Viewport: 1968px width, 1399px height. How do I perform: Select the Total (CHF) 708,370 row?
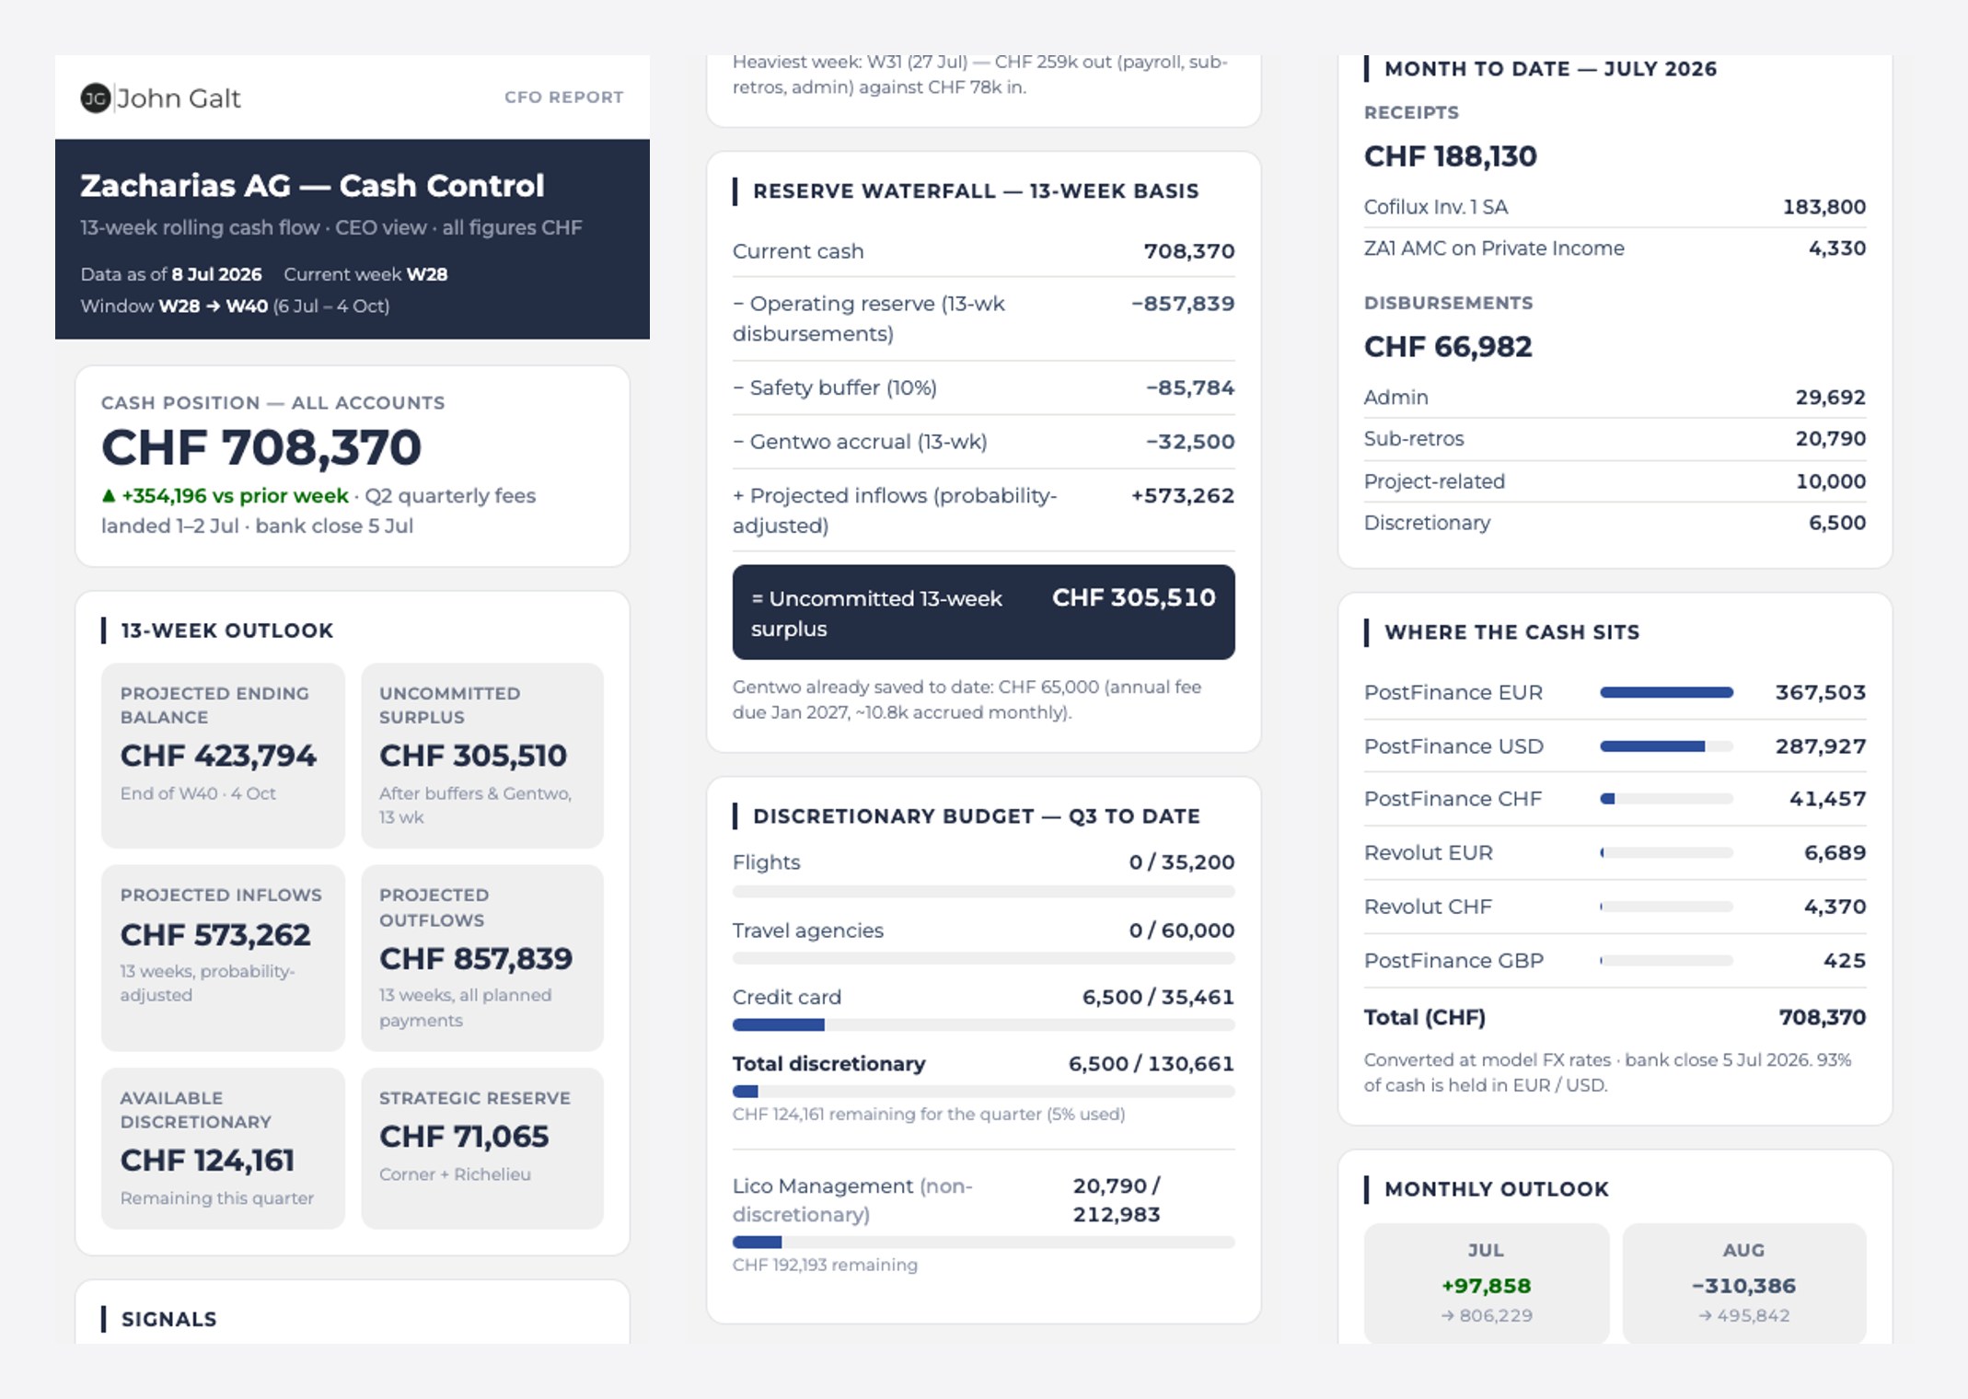click(x=1615, y=1017)
